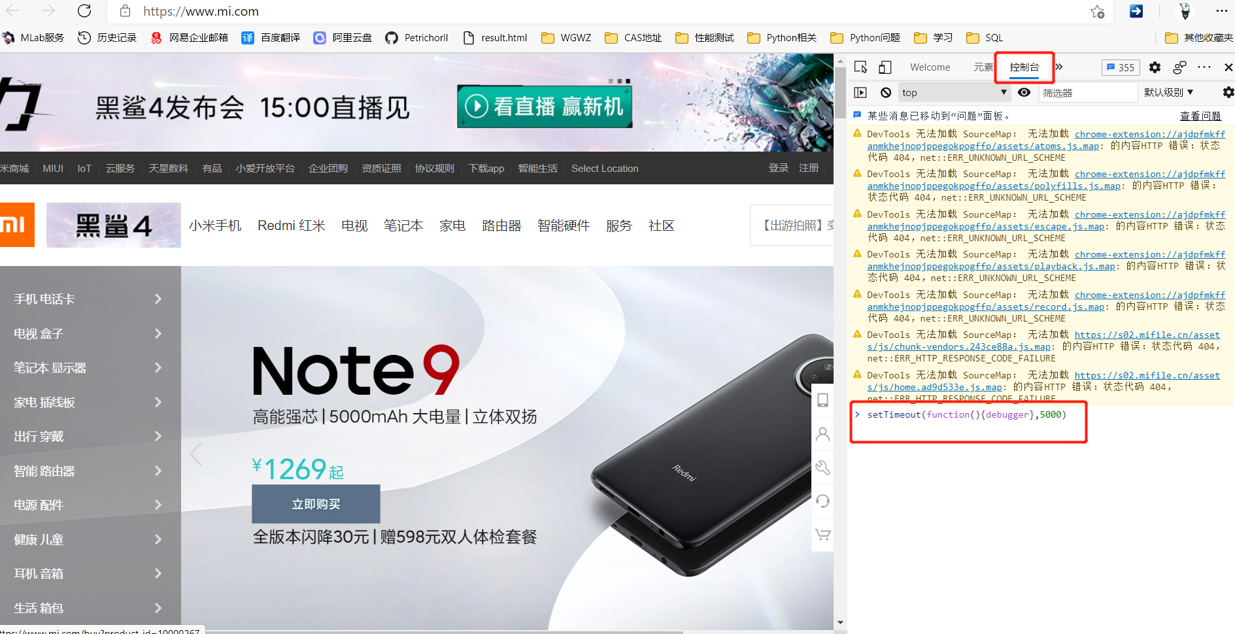Viewport: 1235px width, 634px height.
Task: Click the 立即购买 buy button
Action: [316, 504]
